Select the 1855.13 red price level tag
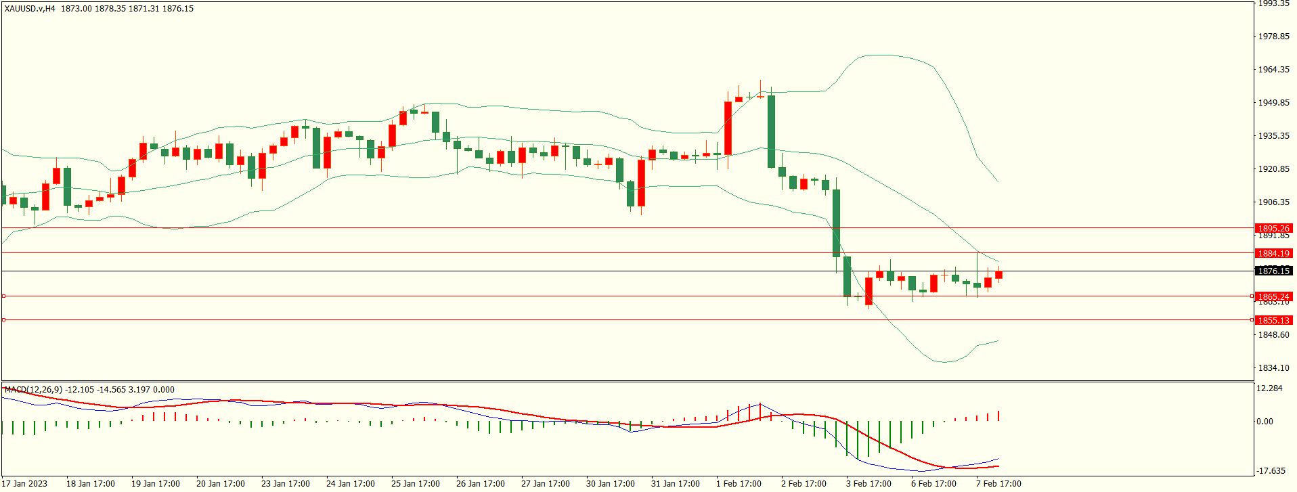This screenshot has height=492, width=1297. (1273, 321)
